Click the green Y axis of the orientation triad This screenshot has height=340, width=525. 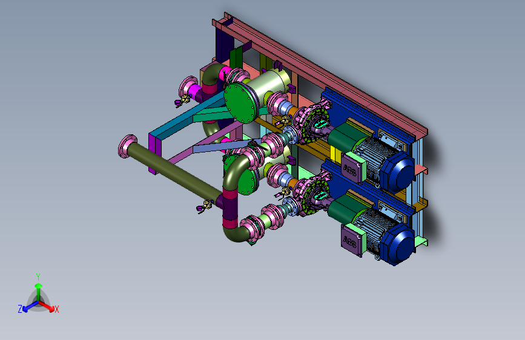click(39, 291)
